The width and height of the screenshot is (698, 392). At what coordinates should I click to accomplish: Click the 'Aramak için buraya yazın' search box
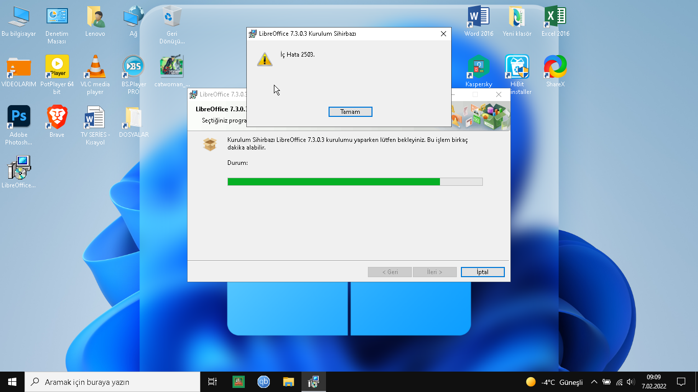(x=112, y=382)
